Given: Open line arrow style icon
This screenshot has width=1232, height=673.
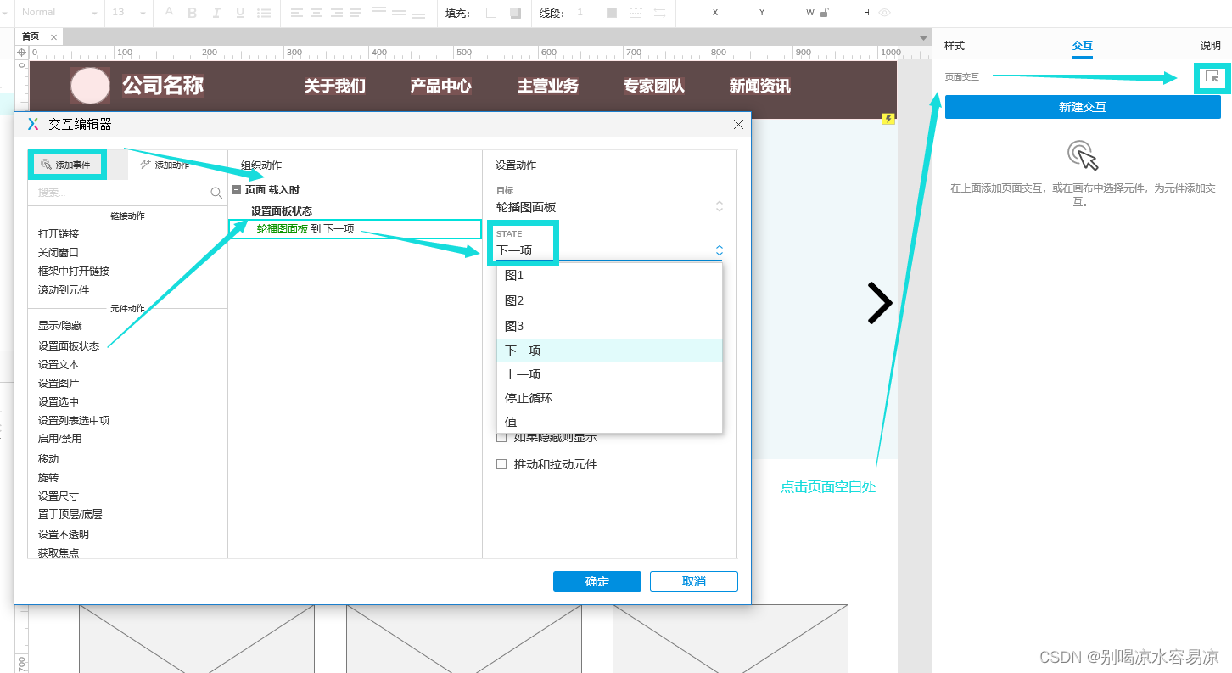Looking at the screenshot, I should pos(659,13).
